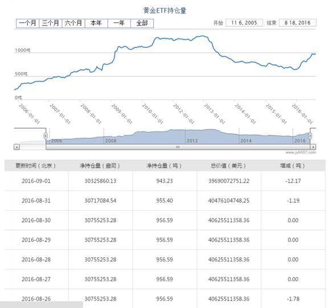Click the 2014 label in the navigator
Screen dimensions: 328x308
point(246,141)
